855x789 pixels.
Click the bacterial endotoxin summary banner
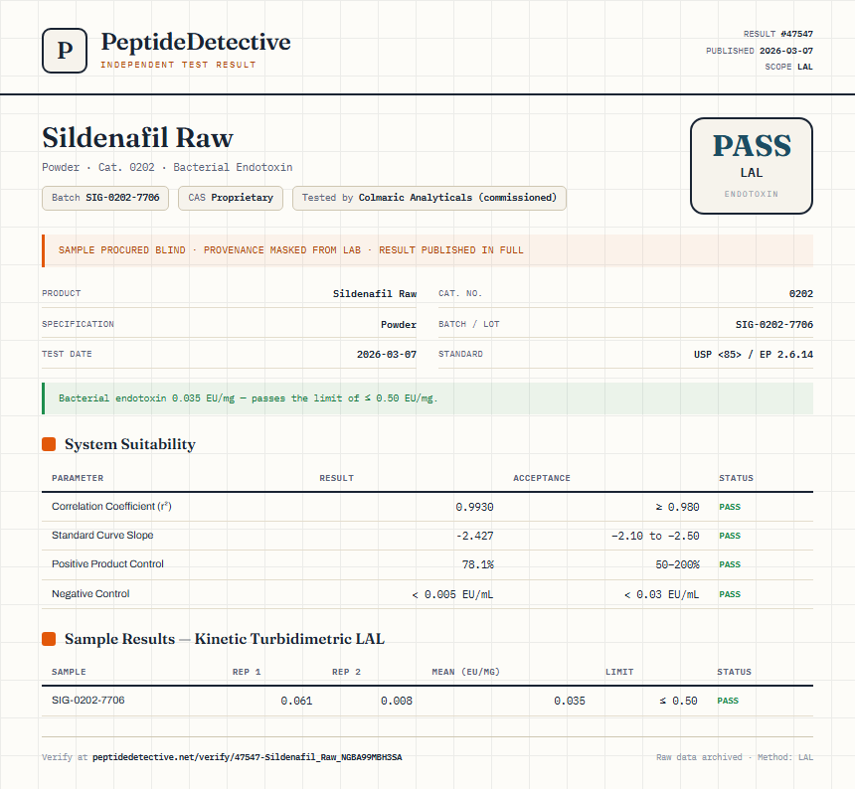click(x=427, y=398)
